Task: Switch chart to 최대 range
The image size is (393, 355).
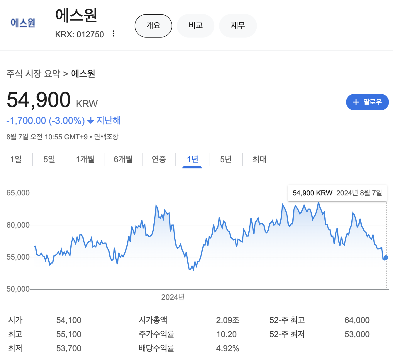Action: pyautogui.click(x=259, y=159)
